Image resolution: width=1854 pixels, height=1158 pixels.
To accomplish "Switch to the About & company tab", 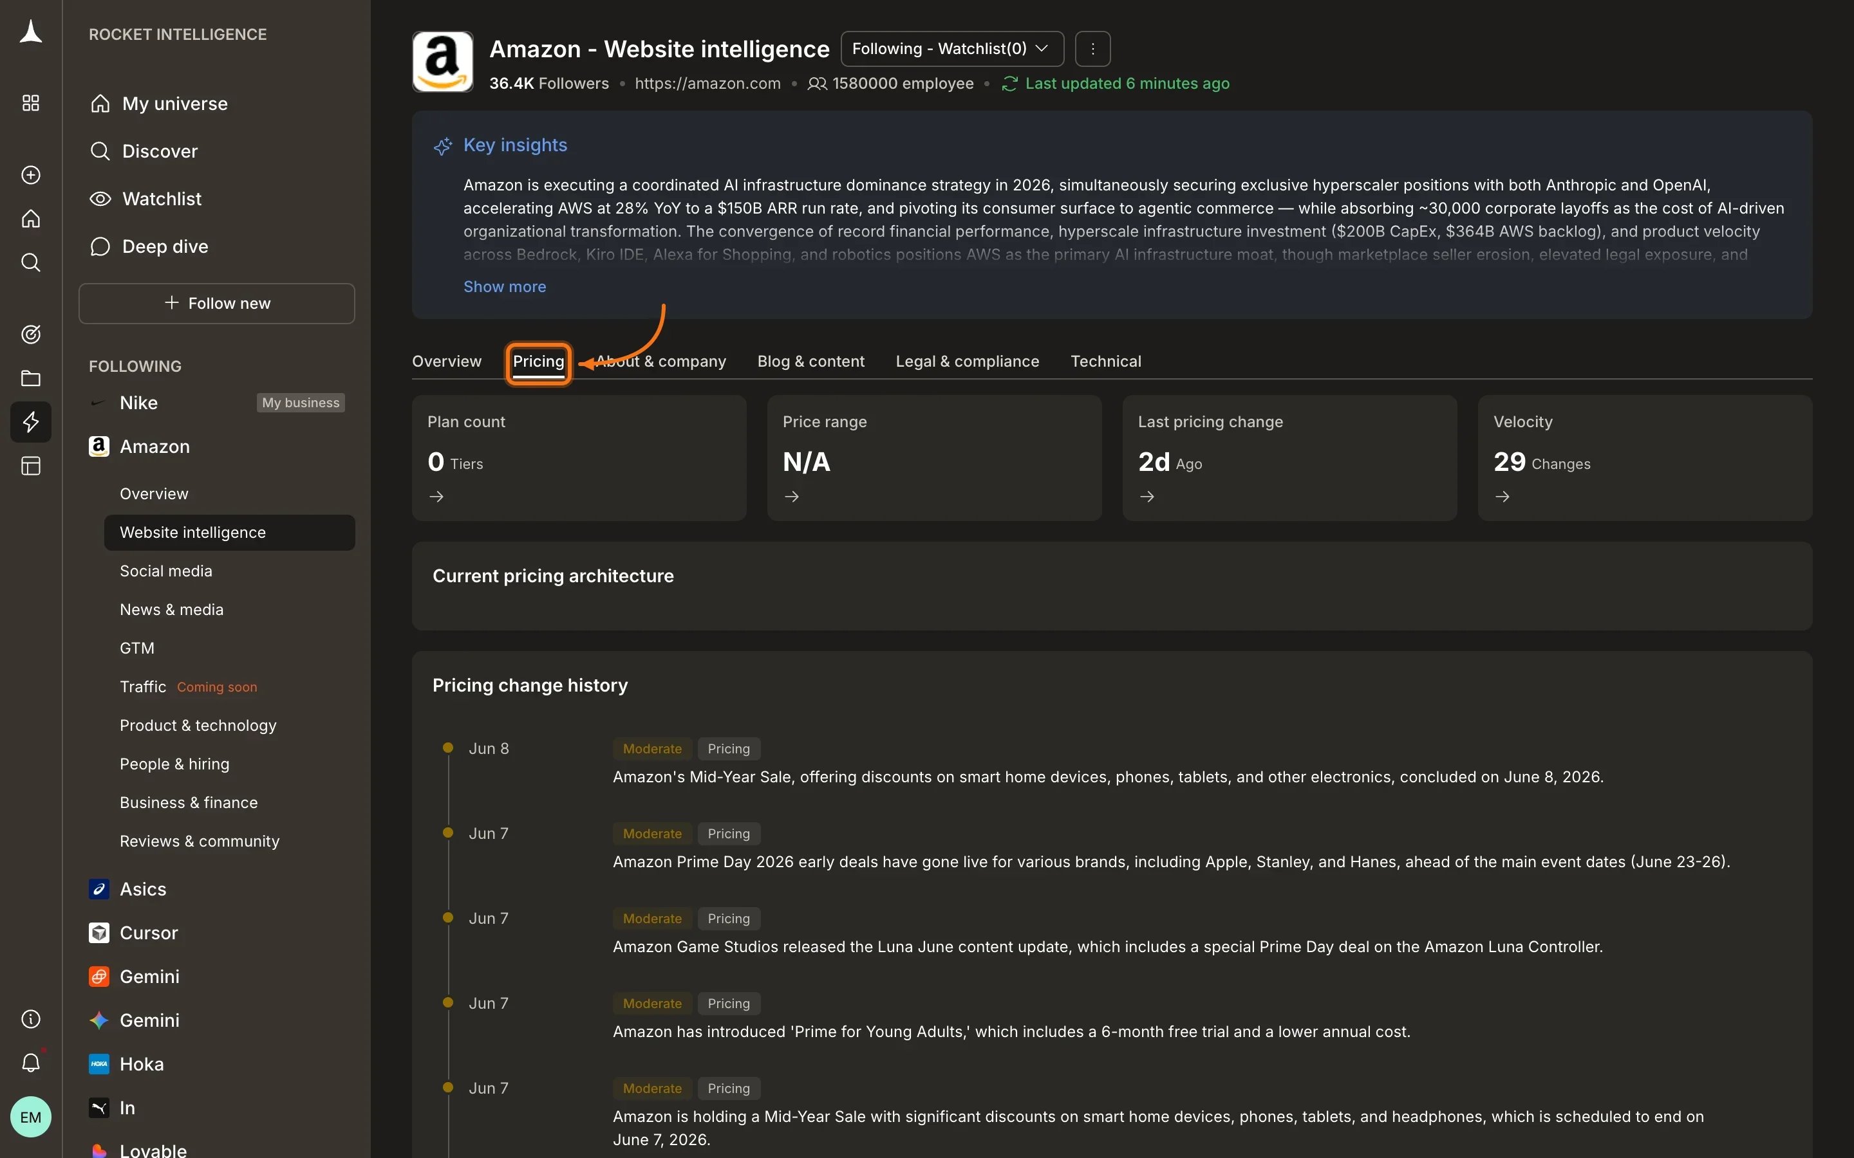I will click(x=661, y=362).
